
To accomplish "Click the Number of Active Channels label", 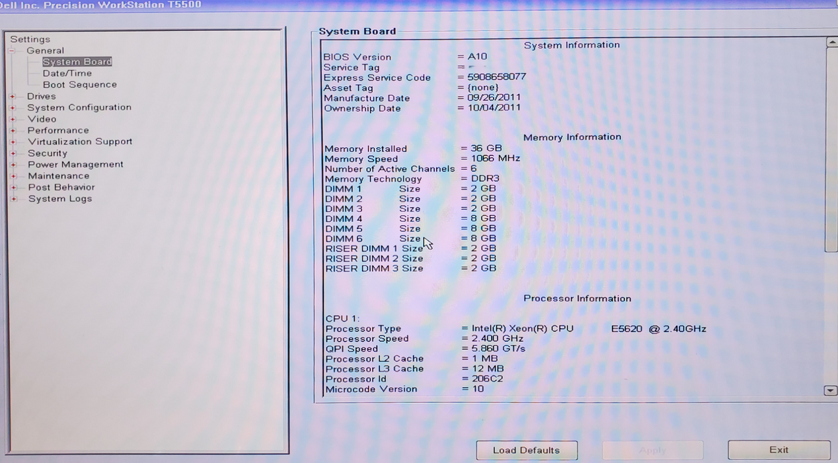I will [390, 169].
